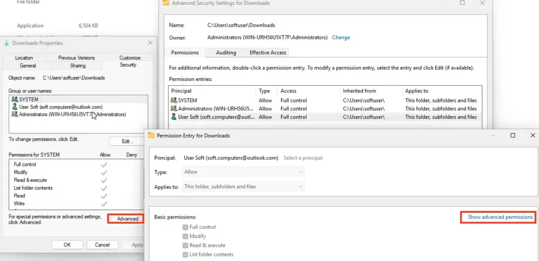Click the SYSTEM principal icon in permission entries
Image resolution: width=539 pixels, height=261 pixels.
(x=174, y=100)
